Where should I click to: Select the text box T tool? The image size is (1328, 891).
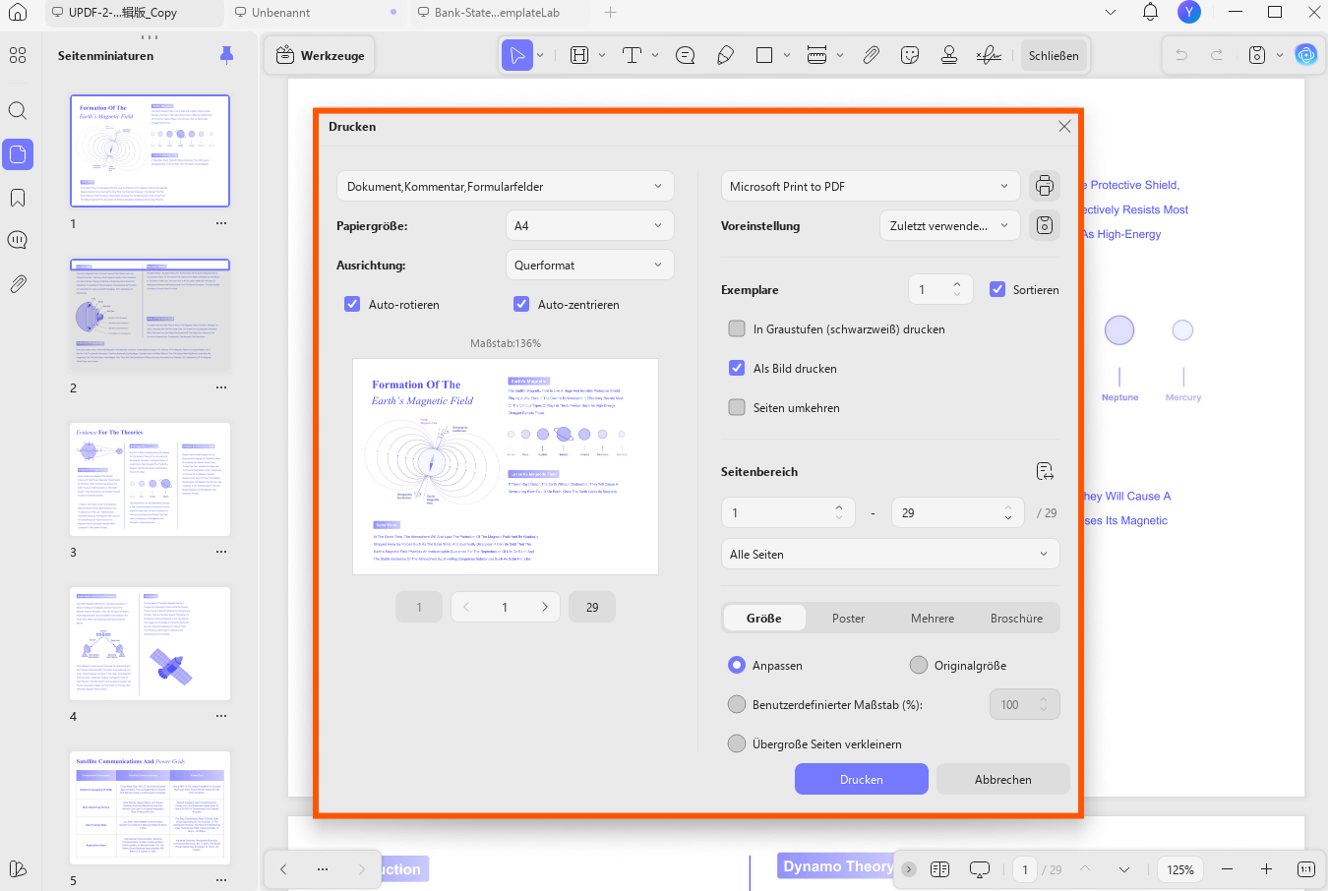tap(633, 56)
